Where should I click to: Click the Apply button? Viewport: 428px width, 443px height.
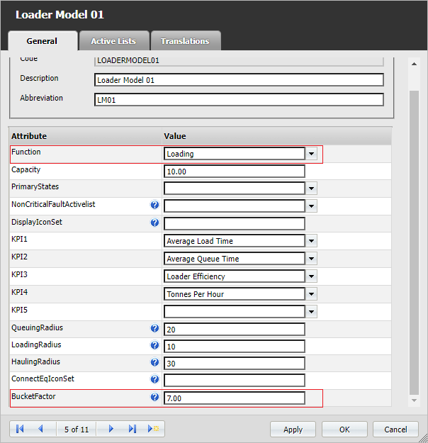pyautogui.click(x=293, y=430)
